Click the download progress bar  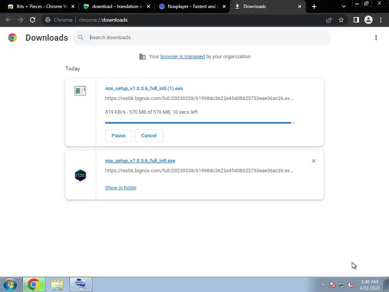200,123
